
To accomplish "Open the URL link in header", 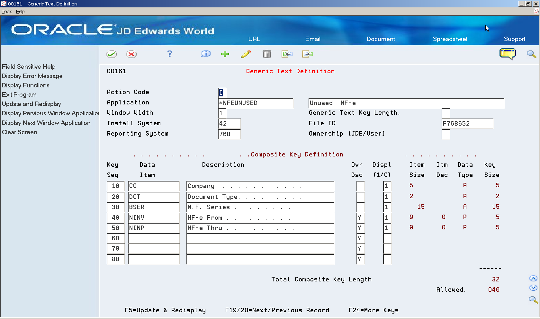I will (254, 39).
